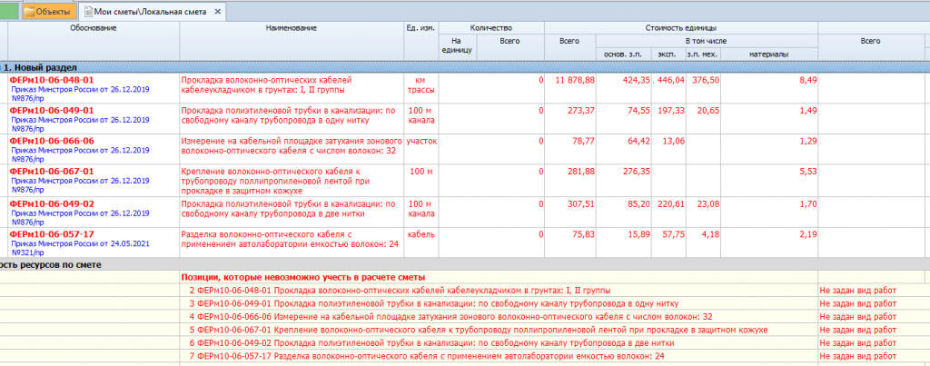
Task: Click Не задан вид работ for row 7
Action: (857, 357)
